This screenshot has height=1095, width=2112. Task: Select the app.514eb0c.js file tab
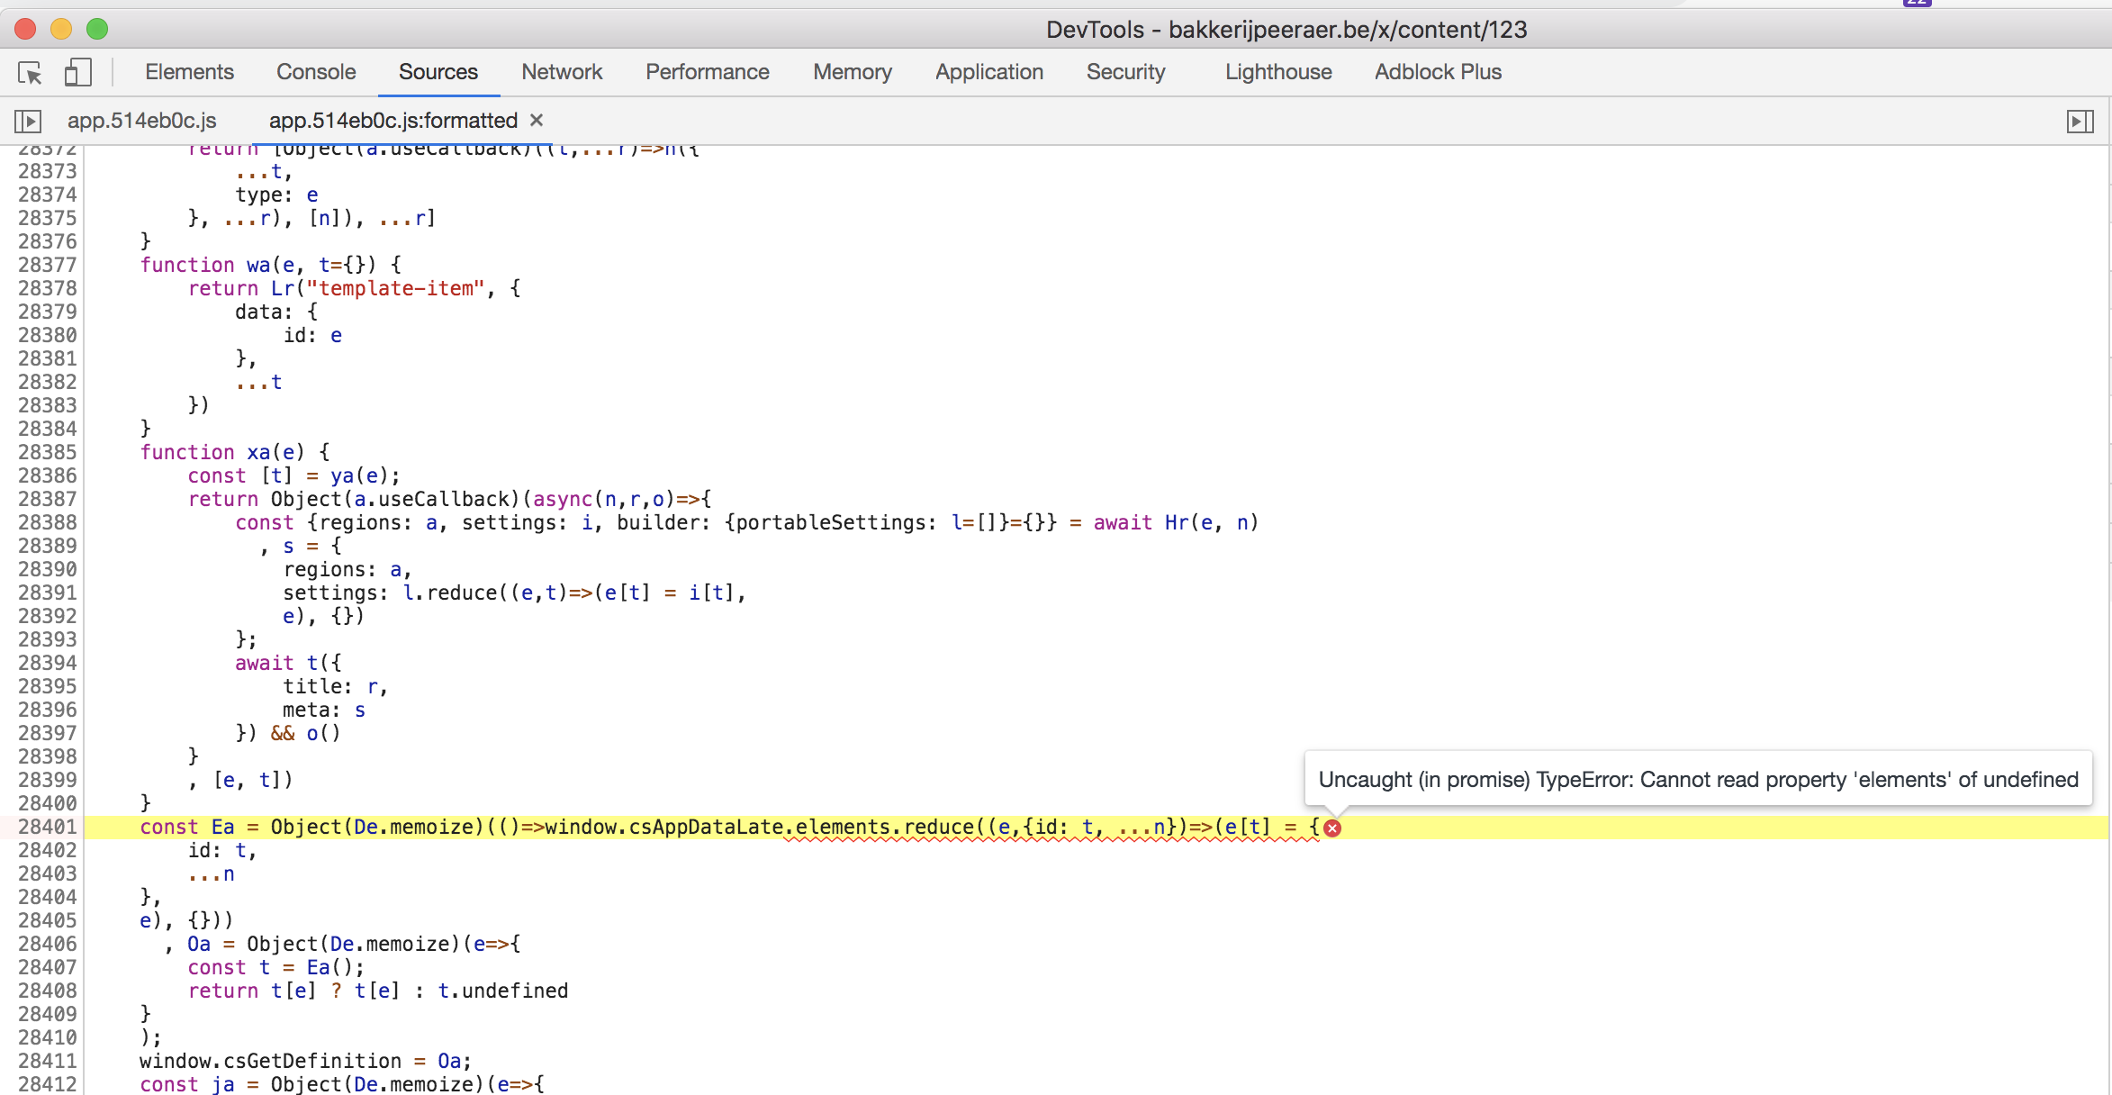[x=141, y=121]
